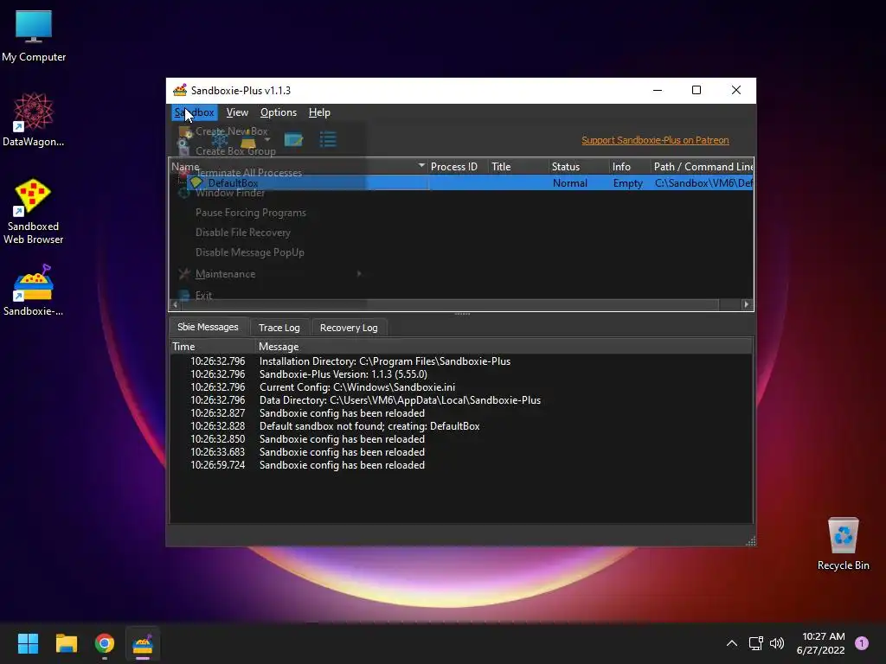Screen dimensions: 886x664
Task: Toggle Disable File Recovery option
Action: tap(242, 232)
